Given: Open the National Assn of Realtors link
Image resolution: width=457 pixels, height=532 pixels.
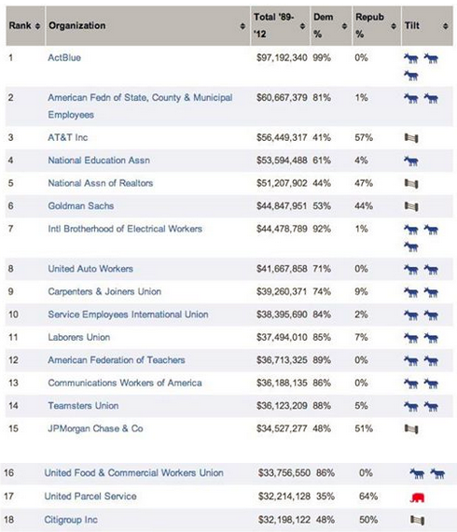Looking at the screenshot, I should (101, 183).
